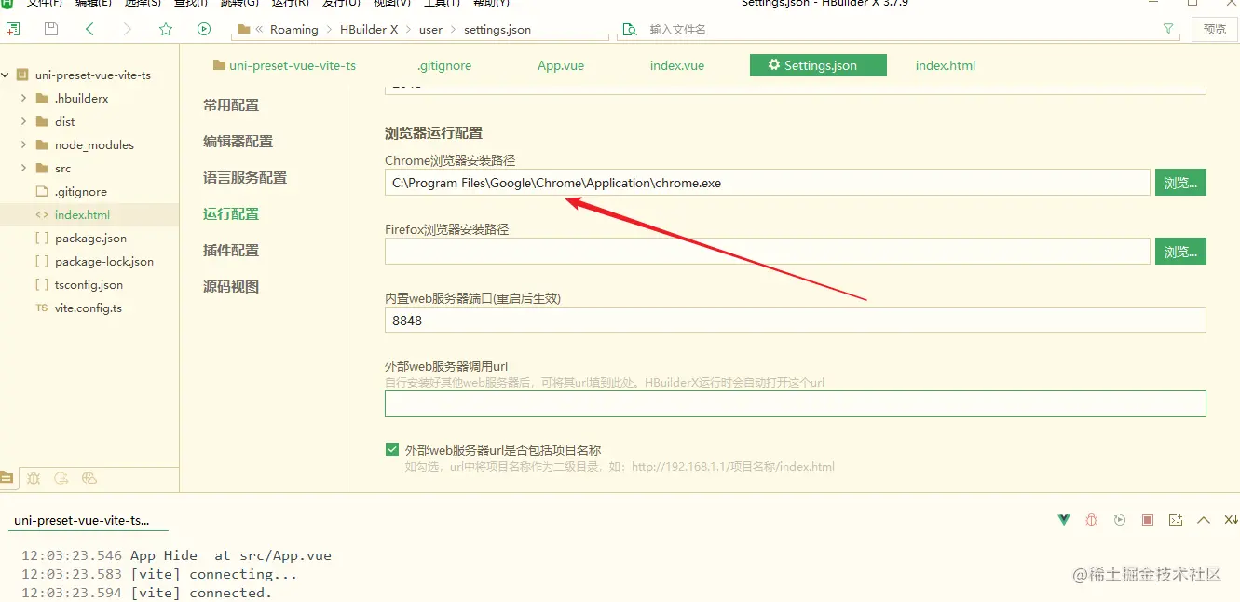
Task: Open the project manager folder icon at sidebar bottom
Action: tap(7, 478)
